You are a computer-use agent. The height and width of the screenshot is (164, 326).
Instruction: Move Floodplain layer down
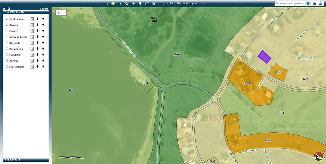click(x=37, y=55)
